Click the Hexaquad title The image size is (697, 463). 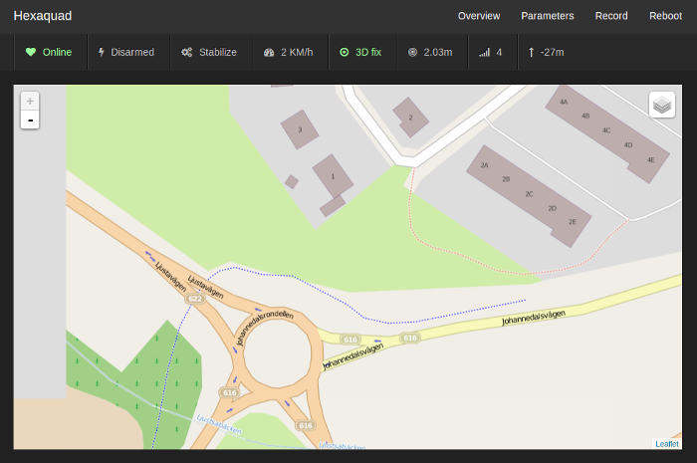coord(43,16)
